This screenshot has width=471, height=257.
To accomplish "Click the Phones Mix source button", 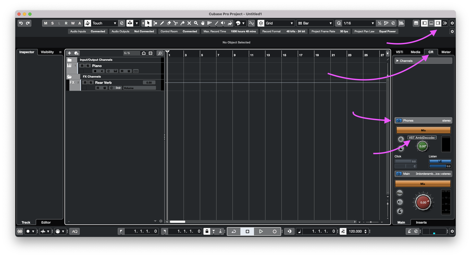I will (x=423, y=130).
